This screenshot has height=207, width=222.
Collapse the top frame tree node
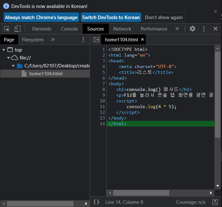click(4, 50)
